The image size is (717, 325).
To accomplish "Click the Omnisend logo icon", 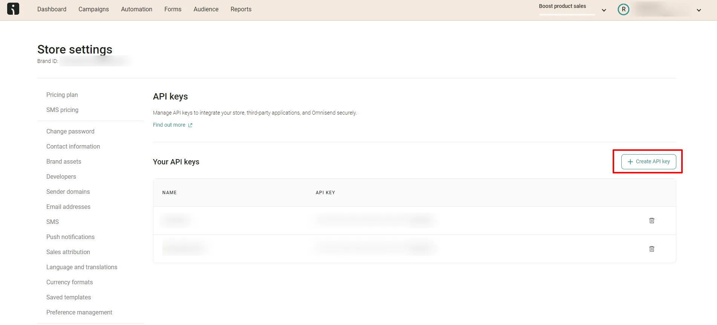I will click(x=13, y=9).
